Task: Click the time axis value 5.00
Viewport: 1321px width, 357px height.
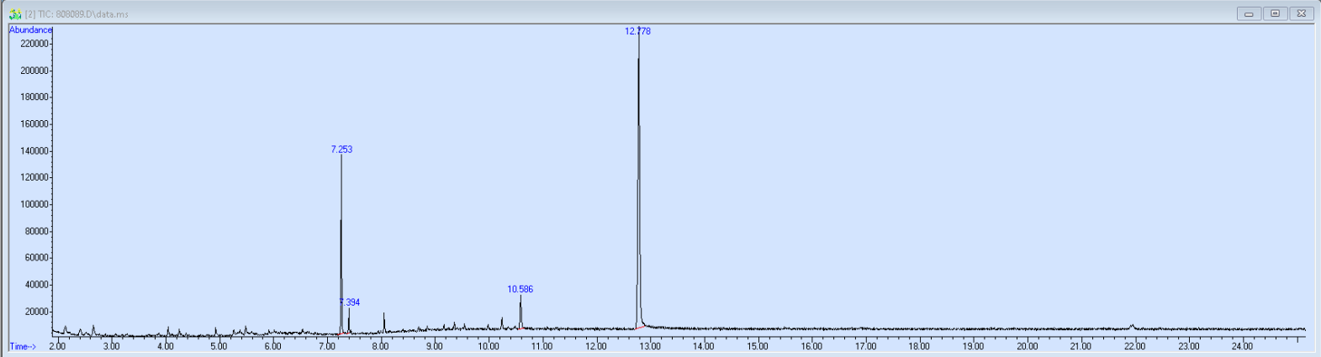Action: [x=219, y=346]
